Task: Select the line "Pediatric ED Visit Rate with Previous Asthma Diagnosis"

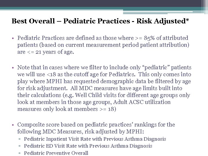Action: pos(88,146)
